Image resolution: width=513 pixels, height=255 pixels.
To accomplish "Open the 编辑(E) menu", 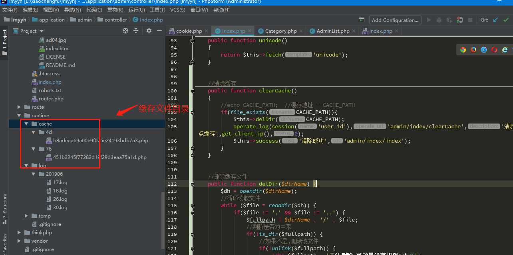I will coord(30,10).
